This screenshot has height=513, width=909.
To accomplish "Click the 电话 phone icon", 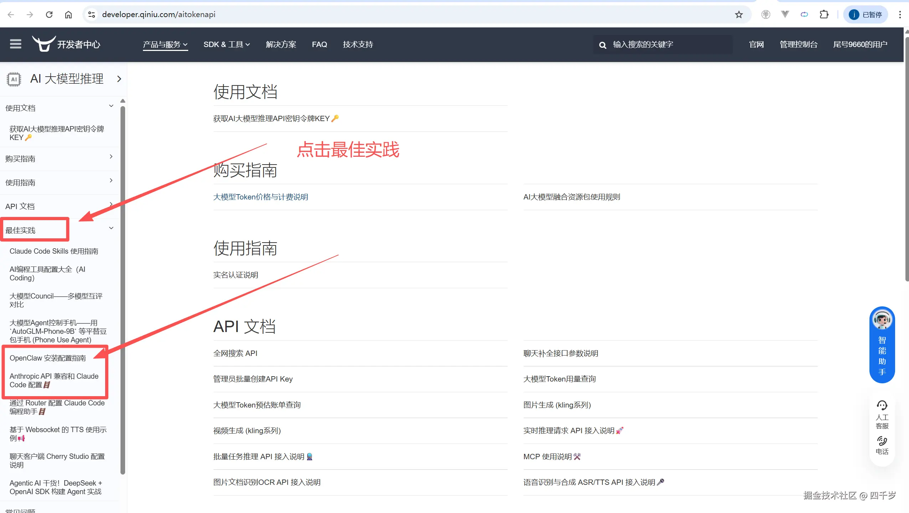I will tap(882, 442).
